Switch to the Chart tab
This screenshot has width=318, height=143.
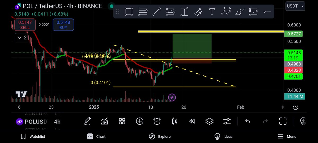96,136
